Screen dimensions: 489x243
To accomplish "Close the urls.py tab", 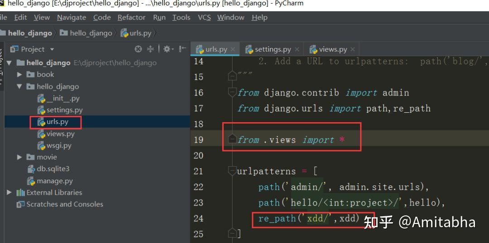I will [233, 49].
